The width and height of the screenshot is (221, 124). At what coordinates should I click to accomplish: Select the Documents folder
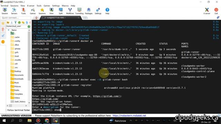pos(17,75)
